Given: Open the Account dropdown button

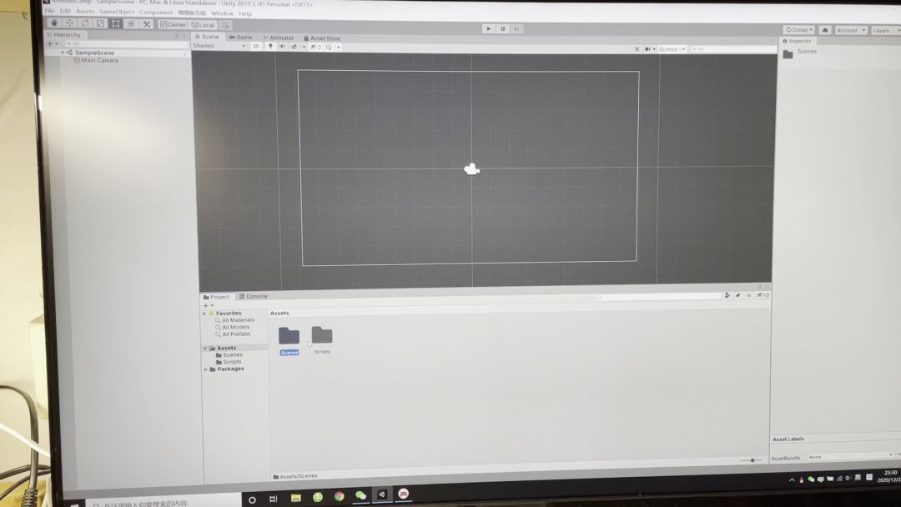Looking at the screenshot, I should pos(850,30).
